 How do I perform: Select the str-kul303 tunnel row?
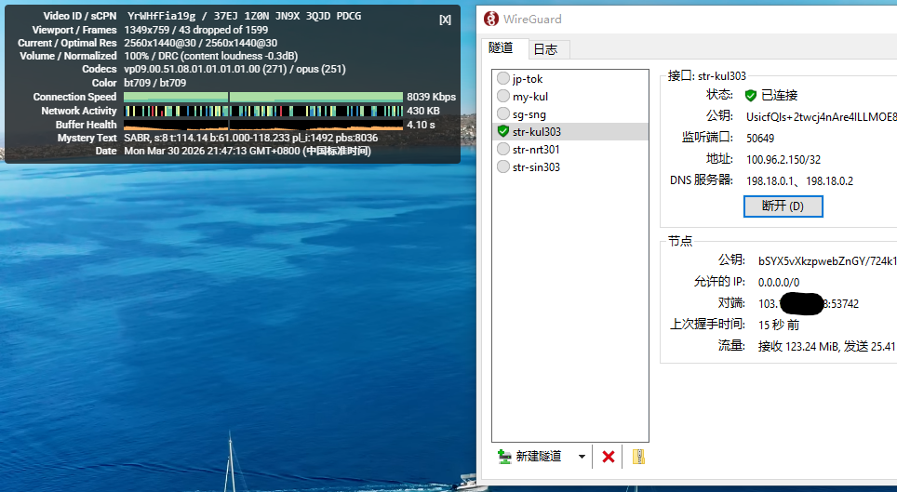coord(570,131)
